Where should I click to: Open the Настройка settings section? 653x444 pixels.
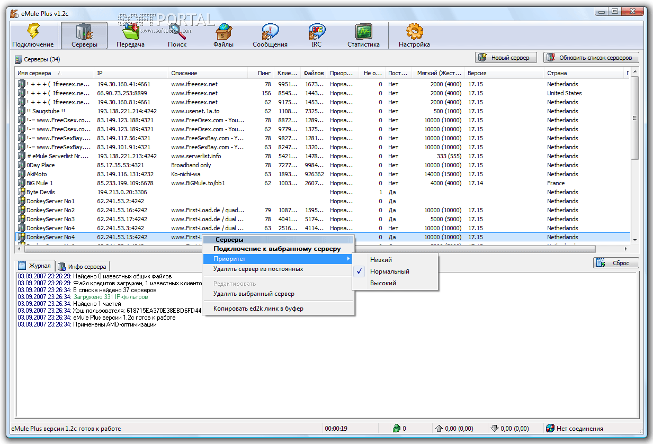(x=414, y=36)
